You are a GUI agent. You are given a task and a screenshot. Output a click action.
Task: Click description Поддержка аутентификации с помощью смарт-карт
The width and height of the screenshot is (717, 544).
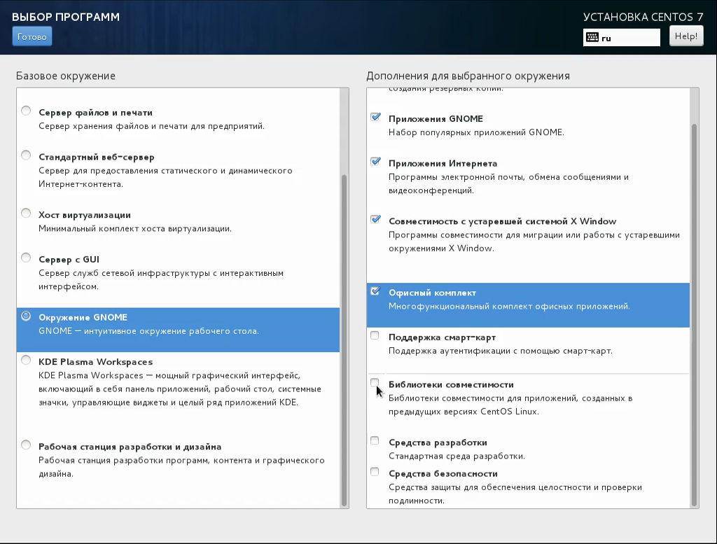click(x=501, y=351)
